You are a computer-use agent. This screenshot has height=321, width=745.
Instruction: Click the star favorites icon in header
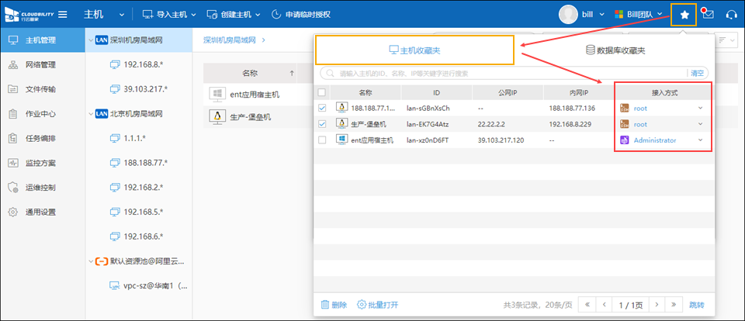[x=684, y=15]
